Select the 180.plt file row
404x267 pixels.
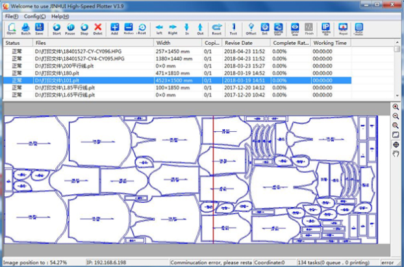(177, 73)
